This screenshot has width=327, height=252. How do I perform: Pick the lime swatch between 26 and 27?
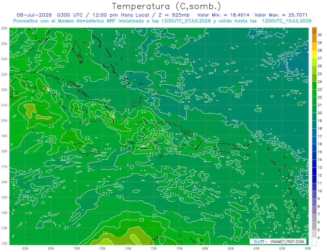click(x=314, y=62)
